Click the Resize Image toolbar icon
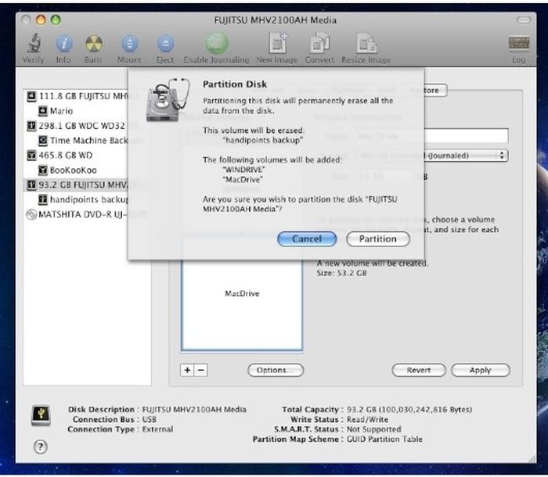The width and height of the screenshot is (548, 477). [x=366, y=43]
